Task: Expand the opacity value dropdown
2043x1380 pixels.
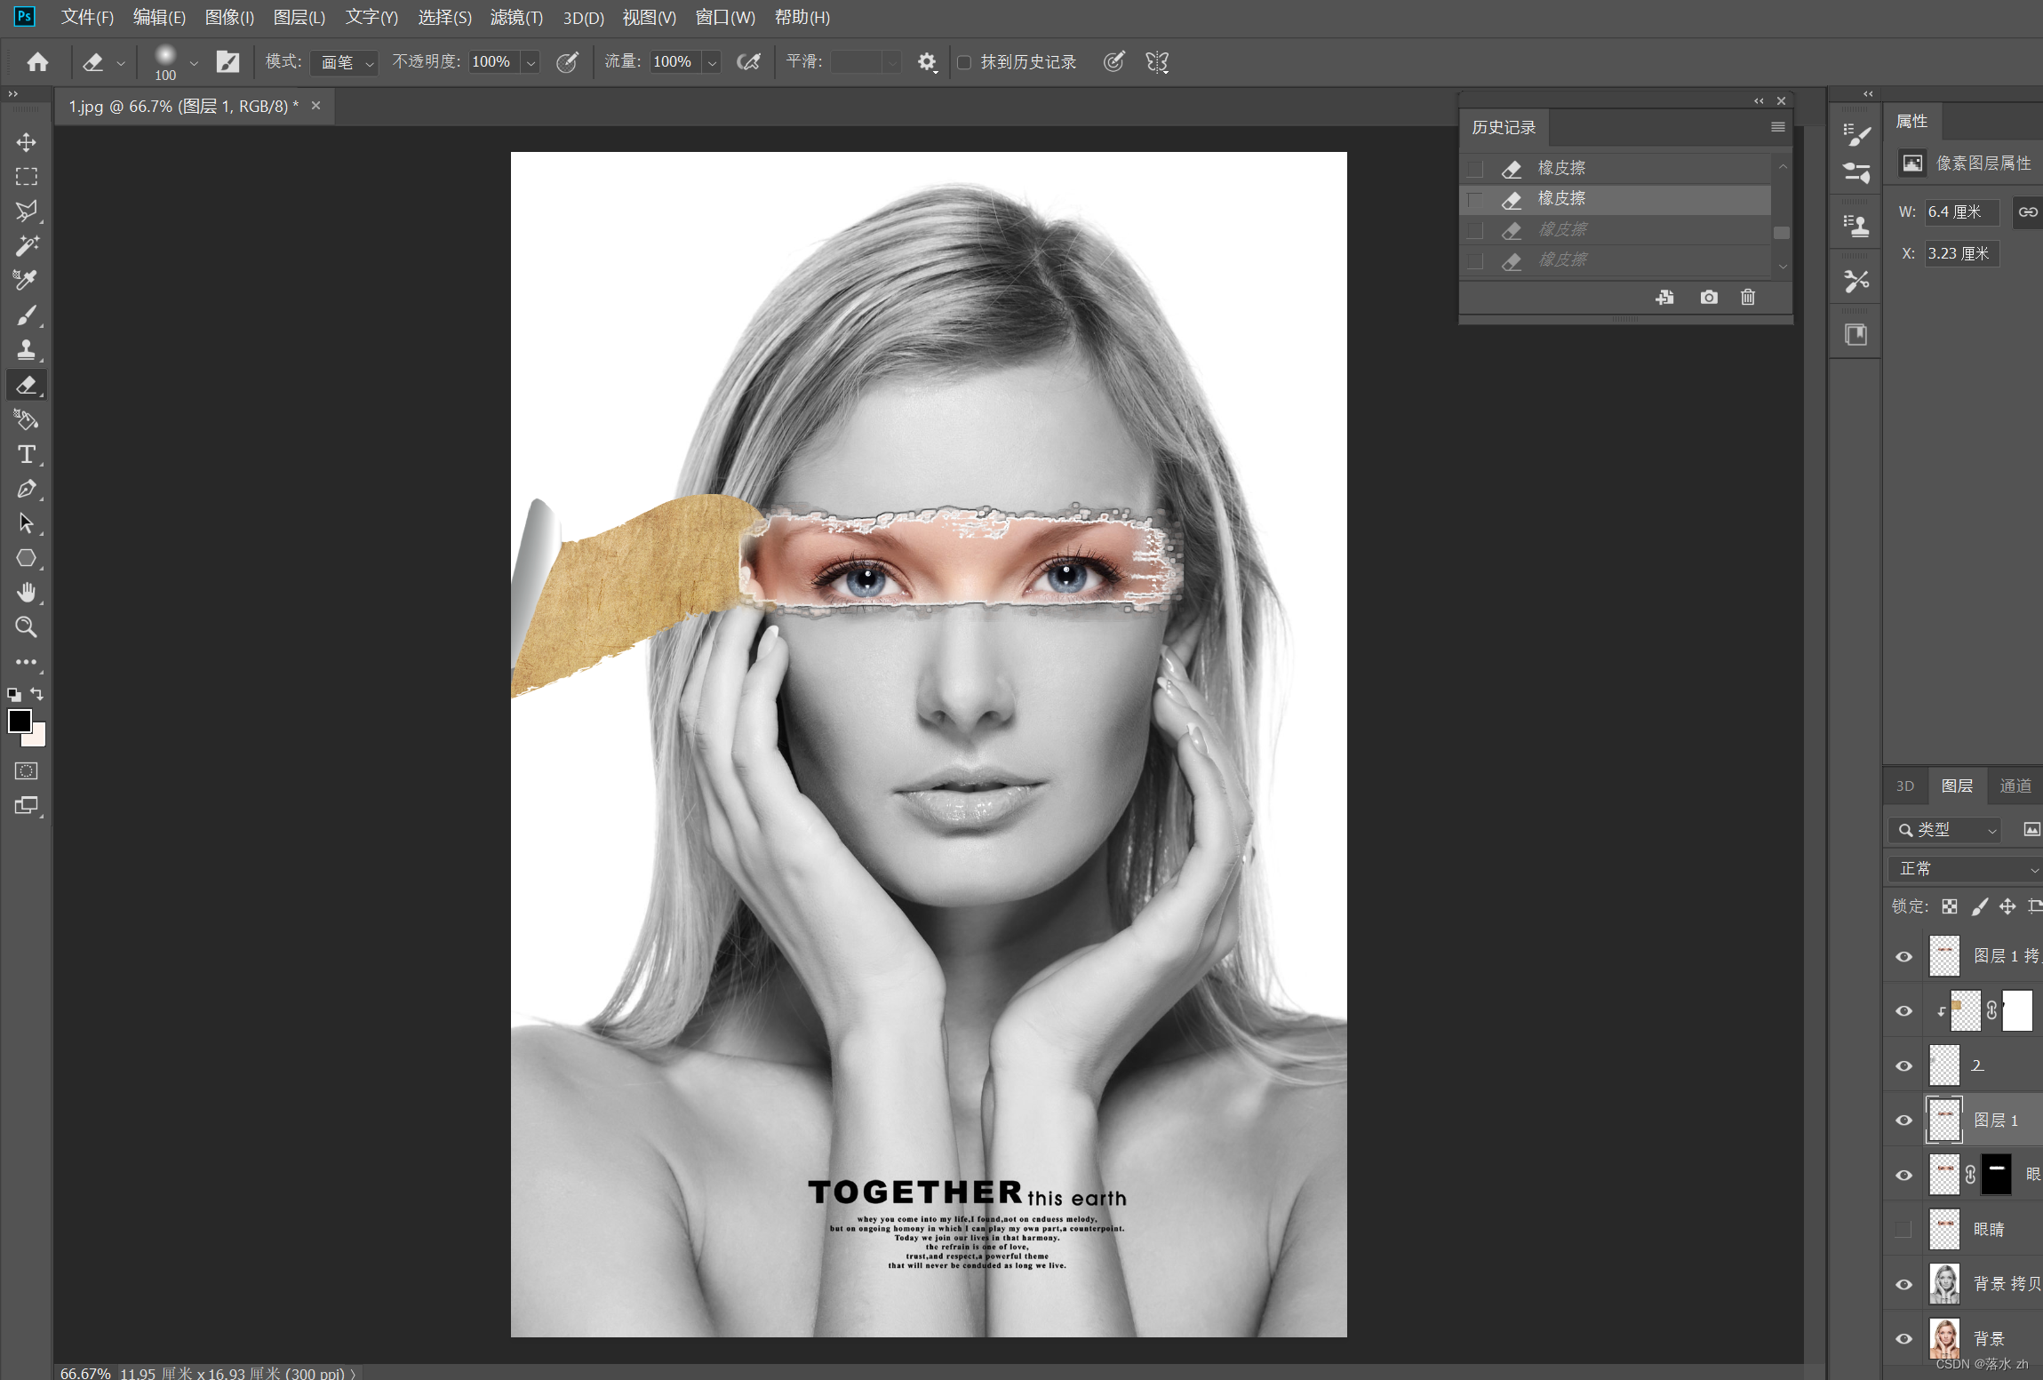Action: 531,62
